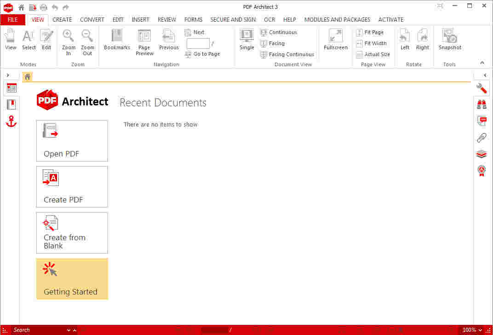Select the anchor icon in the left sidebar
The height and width of the screenshot is (335, 493).
click(x=11, y=121)
